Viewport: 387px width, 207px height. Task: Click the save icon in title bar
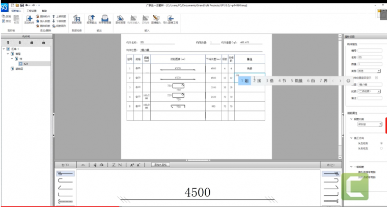click(22, 5)
